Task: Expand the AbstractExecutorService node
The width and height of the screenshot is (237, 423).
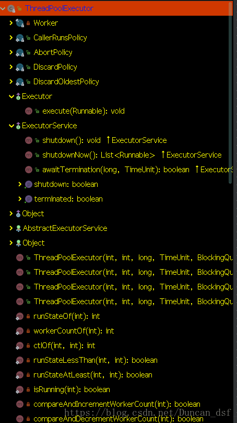Action: [x=11, y=228]
